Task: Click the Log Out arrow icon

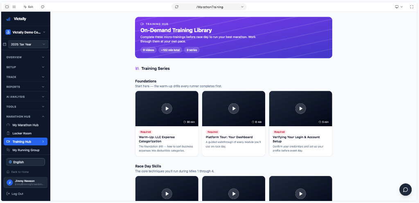Action: pyautogui.click(x=8, y=194)
